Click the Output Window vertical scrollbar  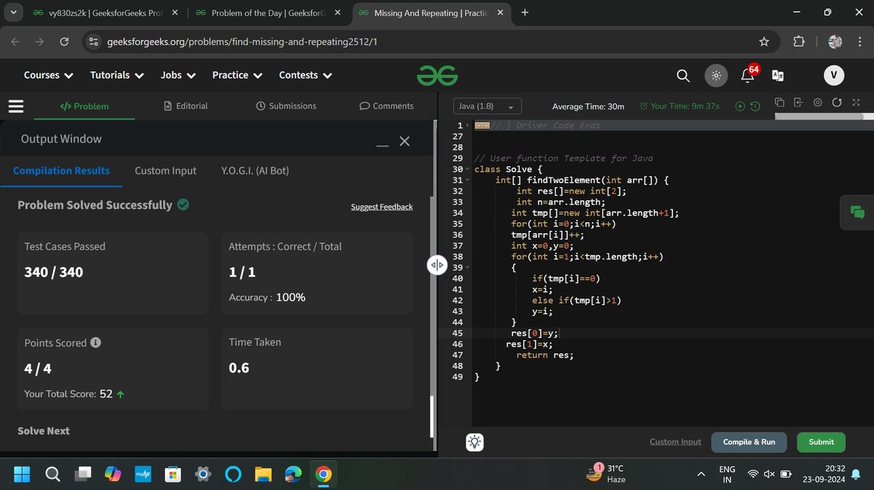[433, 418]
